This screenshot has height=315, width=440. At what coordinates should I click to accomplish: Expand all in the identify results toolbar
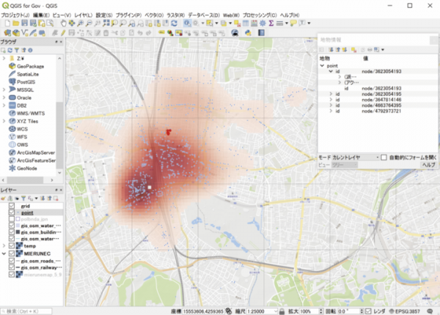[331, 50]
